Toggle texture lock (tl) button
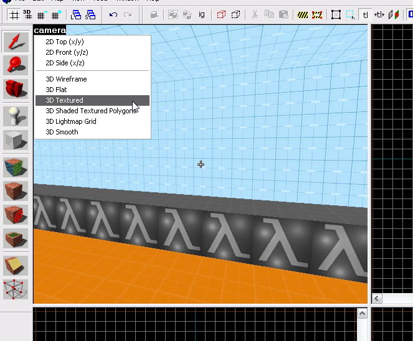The height and width of the screenshot is (341, 413). pyautogui.click(x=365, y=15)
